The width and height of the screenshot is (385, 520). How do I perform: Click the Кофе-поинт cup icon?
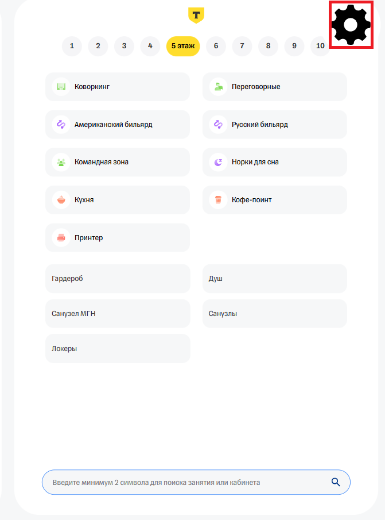click(x=217, y=200)
